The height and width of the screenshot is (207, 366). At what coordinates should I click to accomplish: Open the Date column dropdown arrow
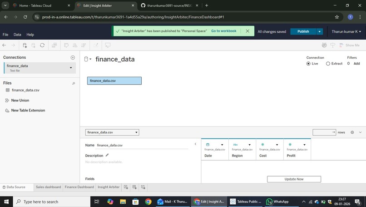[x=222, y=145]
